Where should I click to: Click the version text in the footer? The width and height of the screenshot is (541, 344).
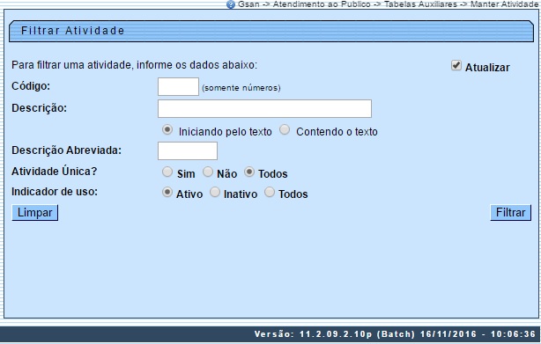click(395, 334)
